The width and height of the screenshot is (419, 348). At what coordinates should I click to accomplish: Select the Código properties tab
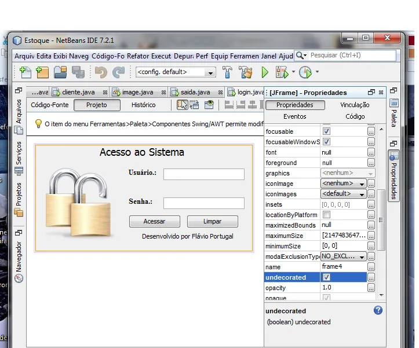tap(355, 116)
